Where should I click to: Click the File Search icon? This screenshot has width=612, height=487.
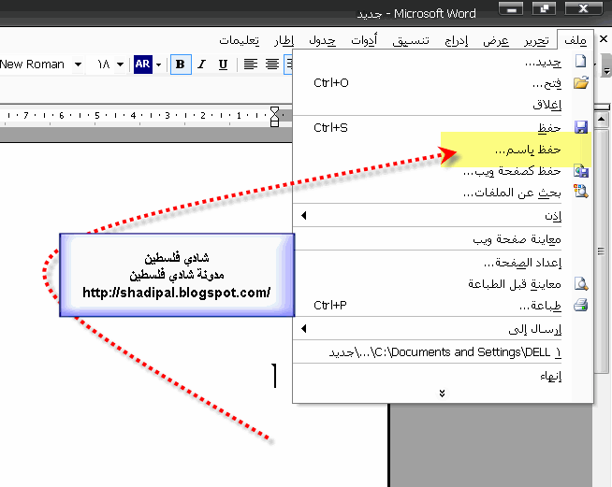(x=581, y=191)
